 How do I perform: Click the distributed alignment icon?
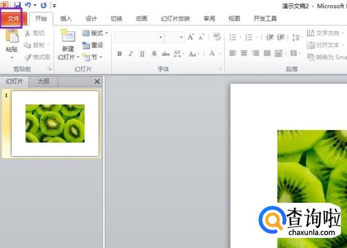tap(278, 53)
